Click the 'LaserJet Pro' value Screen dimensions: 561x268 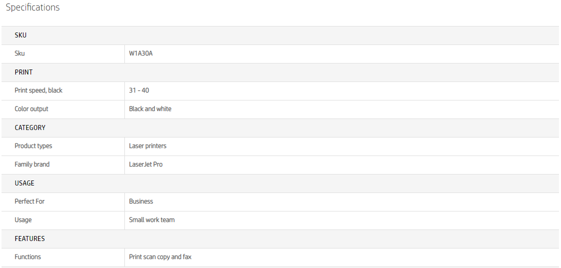pyautogui.click(x=146, y=164)
